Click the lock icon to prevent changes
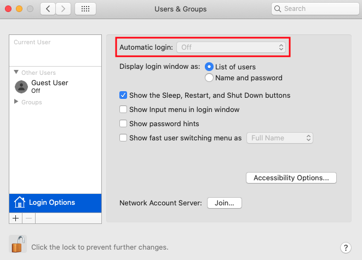 [18, 245]
